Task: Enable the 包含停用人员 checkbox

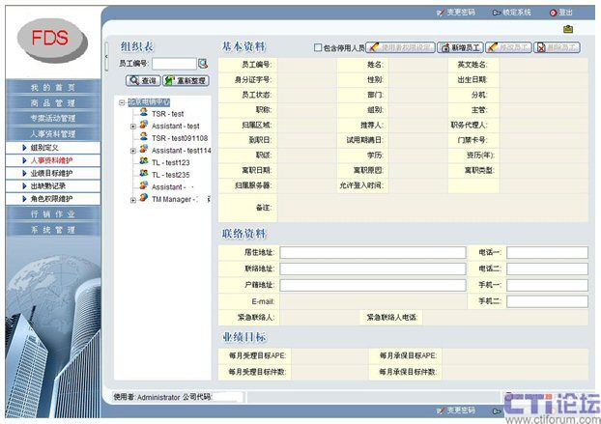Action: pyautogui.click(x=317, y=46)
